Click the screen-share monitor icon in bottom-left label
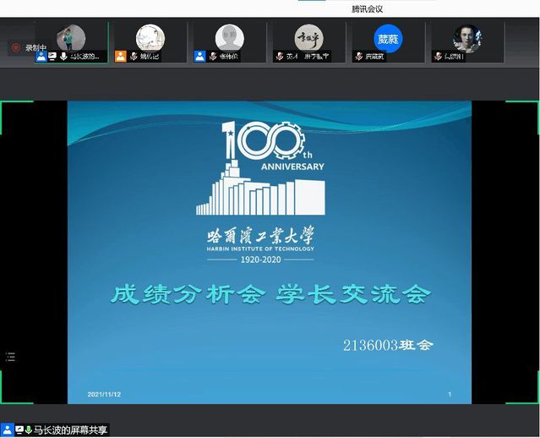The height and width of the screenshot is (438, 540). coord(19,430)
